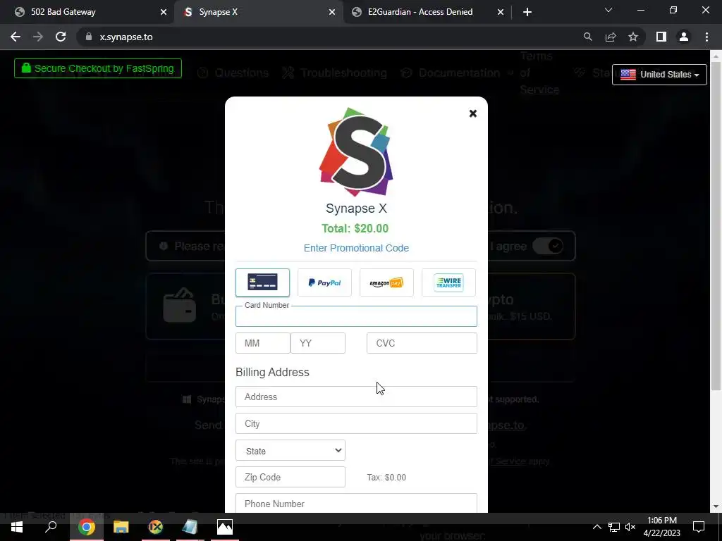Image resolution: width=722 pixels, height=541 pixels.
Task: Close the E2Guardian tab
Action: pos(501,13)
